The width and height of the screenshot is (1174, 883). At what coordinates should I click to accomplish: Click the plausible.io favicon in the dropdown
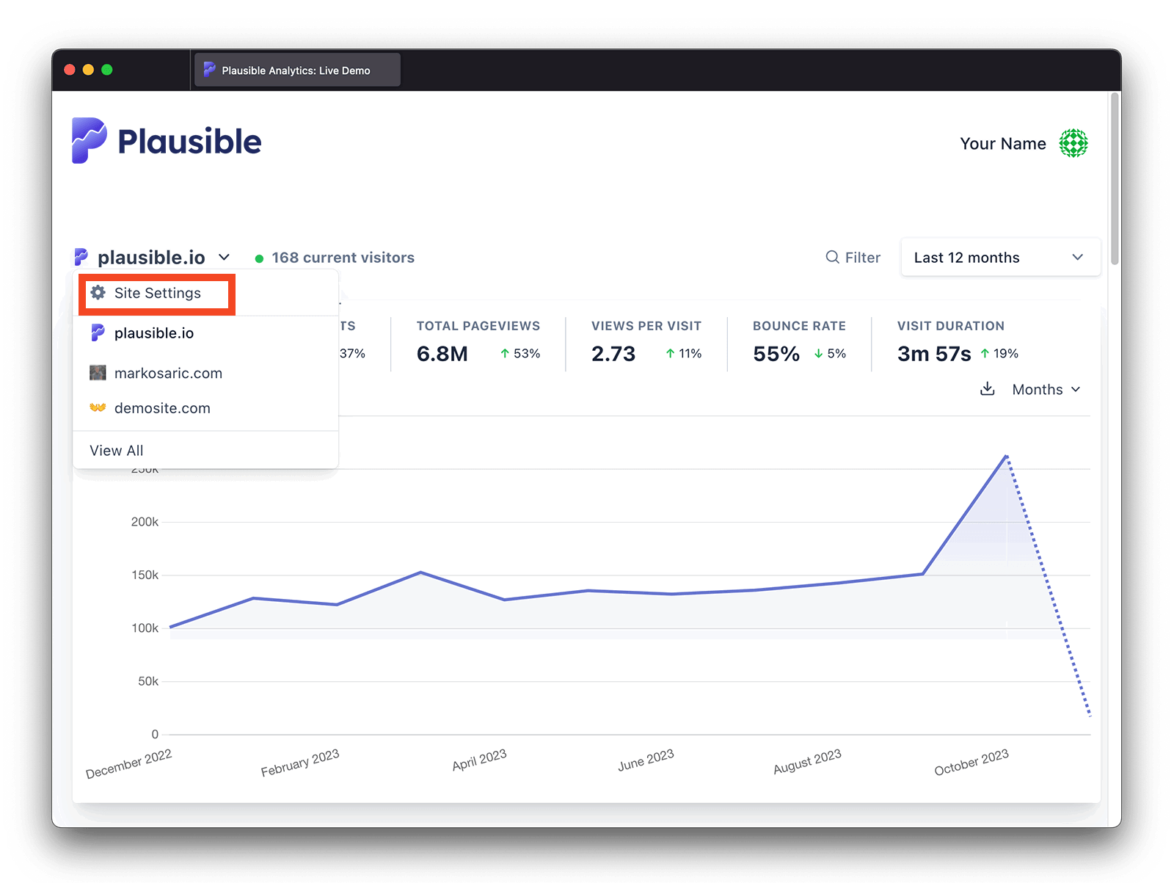click(x=98, y=333)
